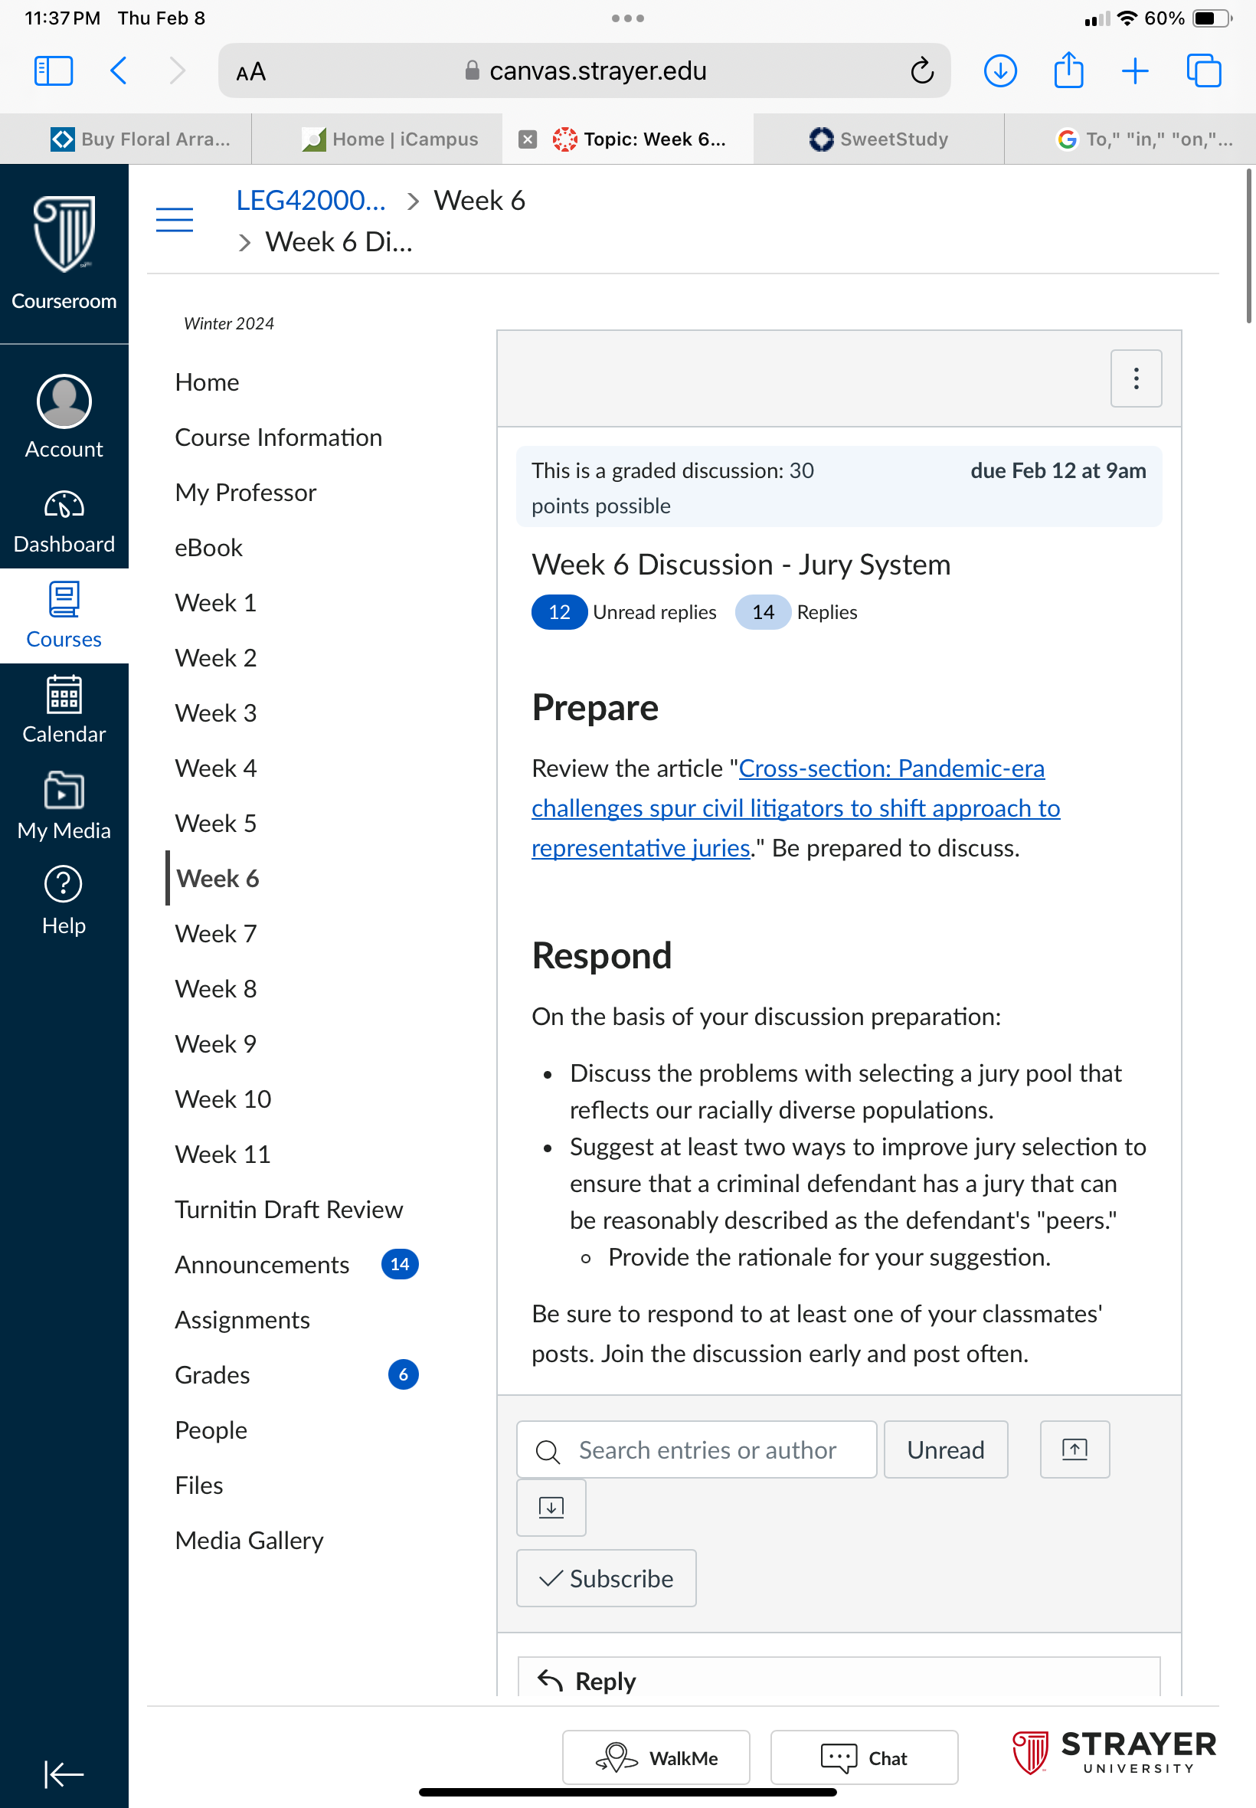
Task: Open the discussion options kebab menu
Action: (1136, 378)
